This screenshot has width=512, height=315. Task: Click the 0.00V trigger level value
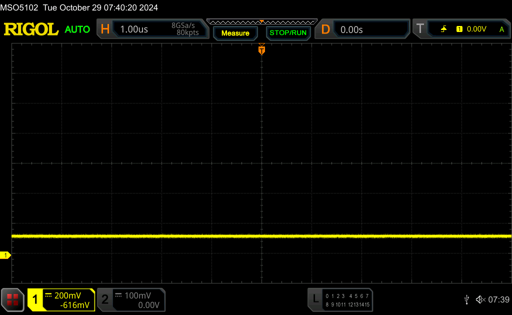(x=476, y=29)
